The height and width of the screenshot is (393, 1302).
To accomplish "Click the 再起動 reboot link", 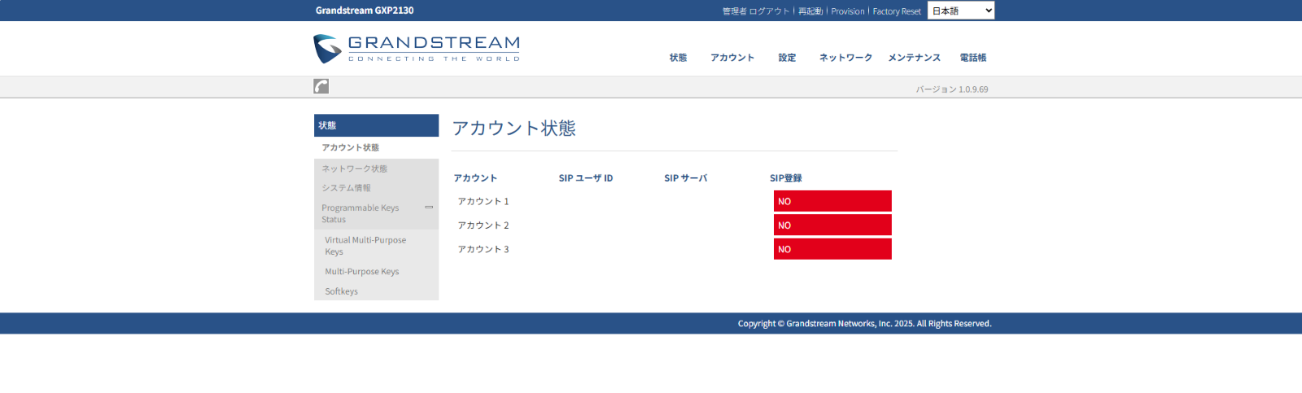I will tap(810, 11).
